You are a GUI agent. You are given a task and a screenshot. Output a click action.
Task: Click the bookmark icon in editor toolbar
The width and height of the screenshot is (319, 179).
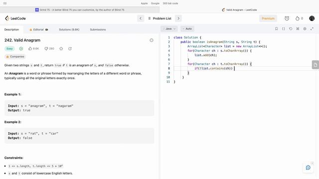[276, 29]
